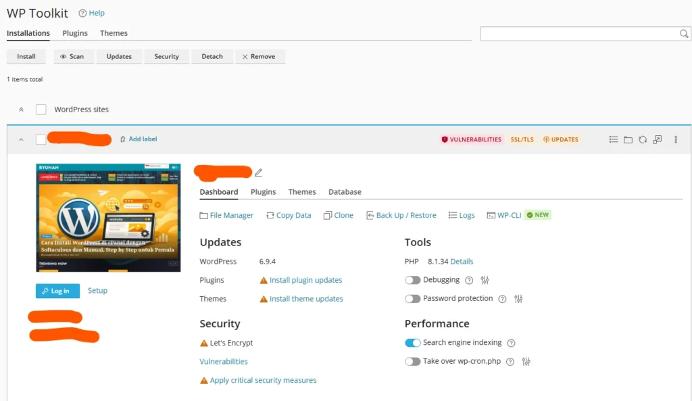Open File Manager

(x=226, y=215)
